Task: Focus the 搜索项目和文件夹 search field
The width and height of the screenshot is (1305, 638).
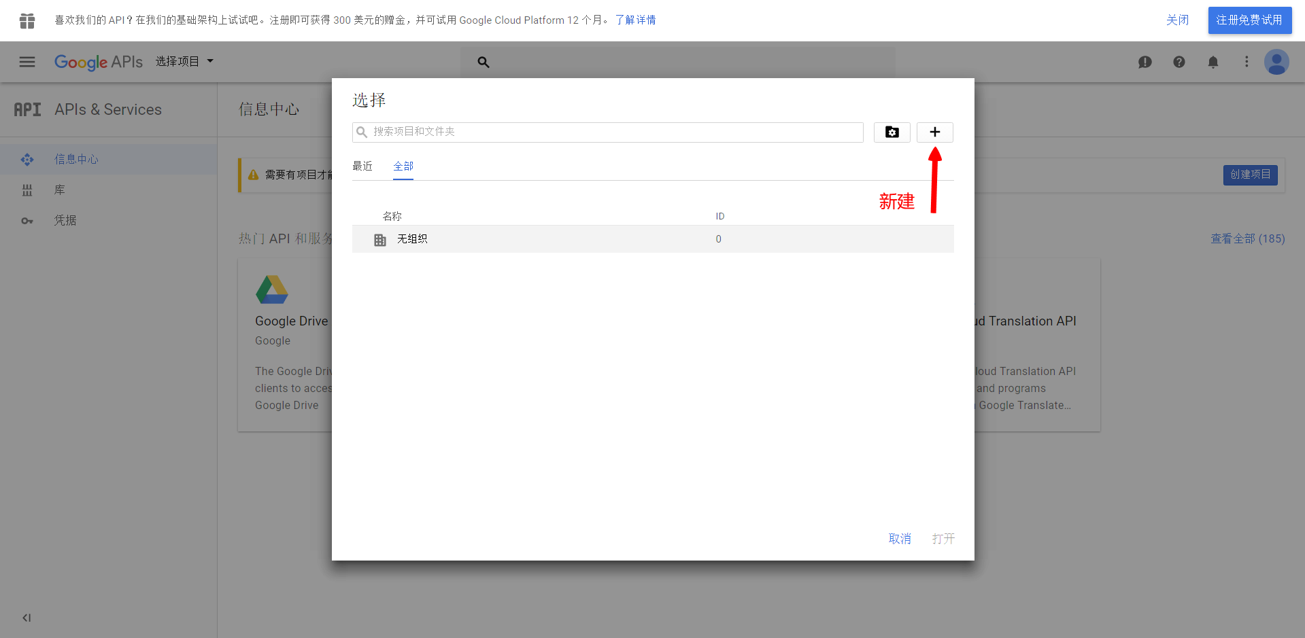Action: click(x=612, y=132)
